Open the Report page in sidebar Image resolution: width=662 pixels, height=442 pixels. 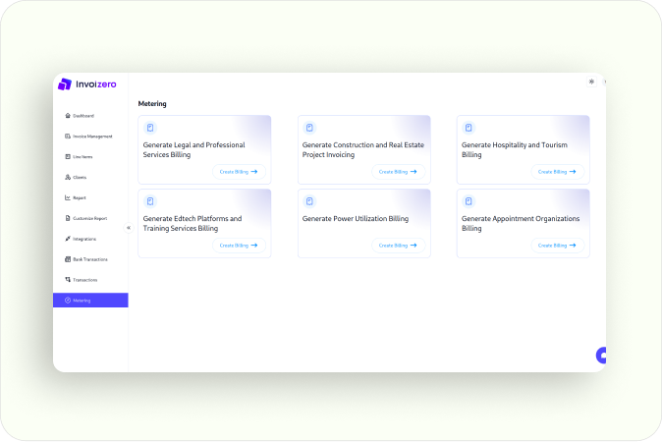coord(76,197)
